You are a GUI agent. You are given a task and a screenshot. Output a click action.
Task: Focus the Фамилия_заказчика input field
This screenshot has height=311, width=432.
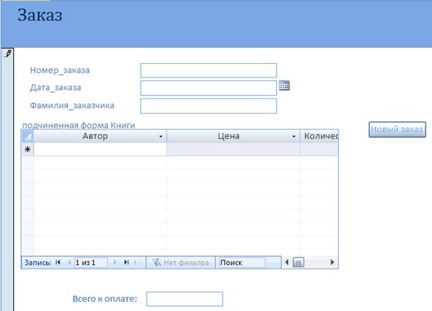(x=209, y=106)
